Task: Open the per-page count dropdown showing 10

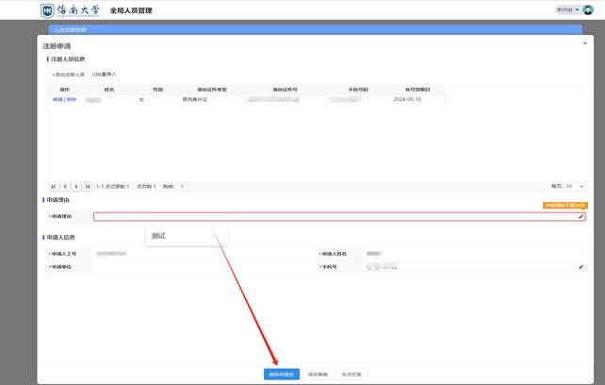Action: 574,187
